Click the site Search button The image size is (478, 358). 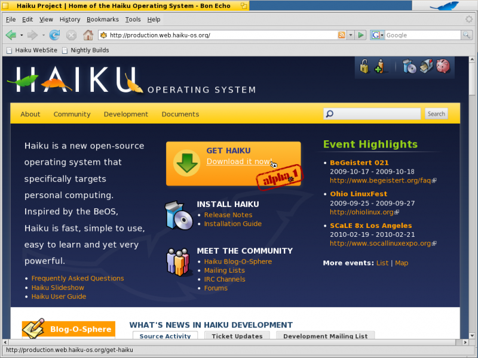[436, 113]
